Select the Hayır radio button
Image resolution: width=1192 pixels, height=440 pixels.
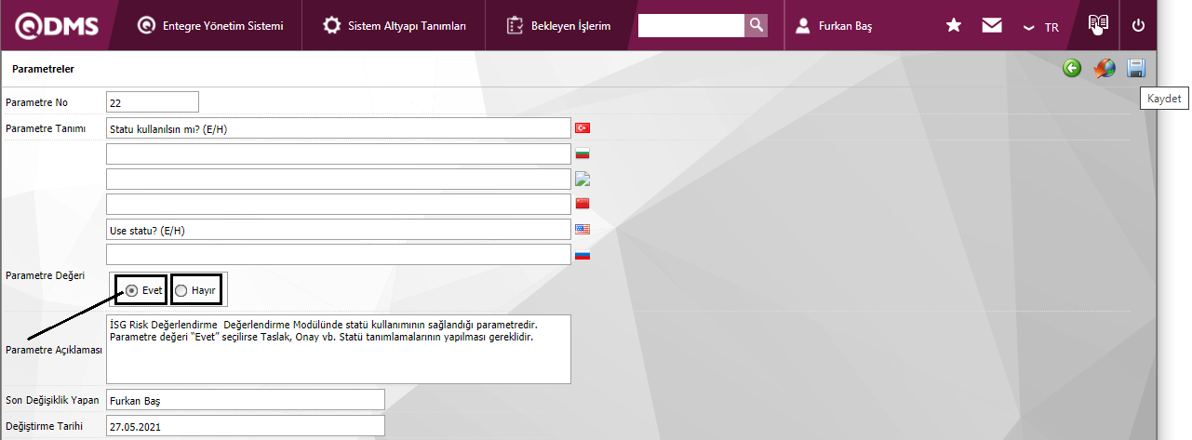(181, 290)
